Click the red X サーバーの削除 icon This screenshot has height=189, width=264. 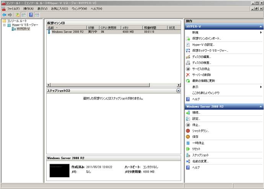188,75
